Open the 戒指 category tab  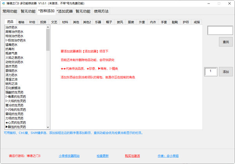click(196, 22)
